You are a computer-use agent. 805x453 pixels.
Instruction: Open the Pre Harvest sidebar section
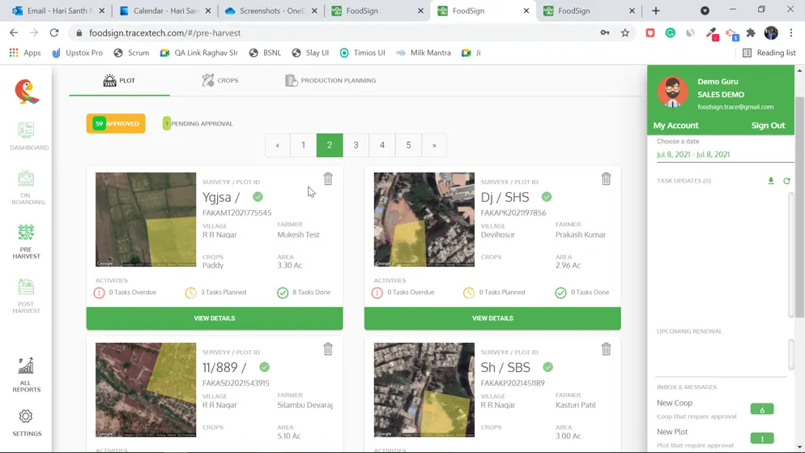tap(26, 241)
